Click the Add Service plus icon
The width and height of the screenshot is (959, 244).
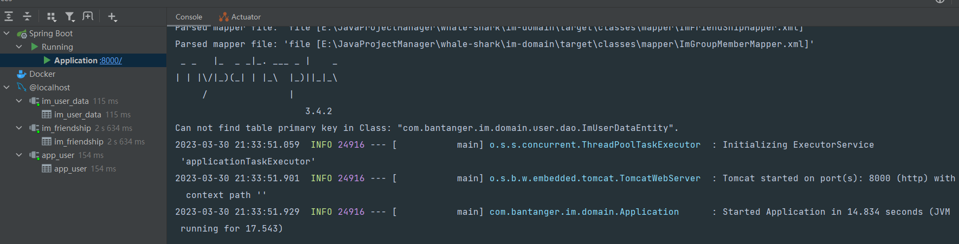tap(112, 17)
